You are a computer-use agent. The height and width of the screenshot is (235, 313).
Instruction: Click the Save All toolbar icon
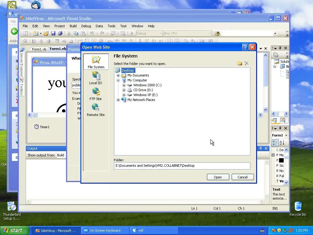(x=60, y=33)
